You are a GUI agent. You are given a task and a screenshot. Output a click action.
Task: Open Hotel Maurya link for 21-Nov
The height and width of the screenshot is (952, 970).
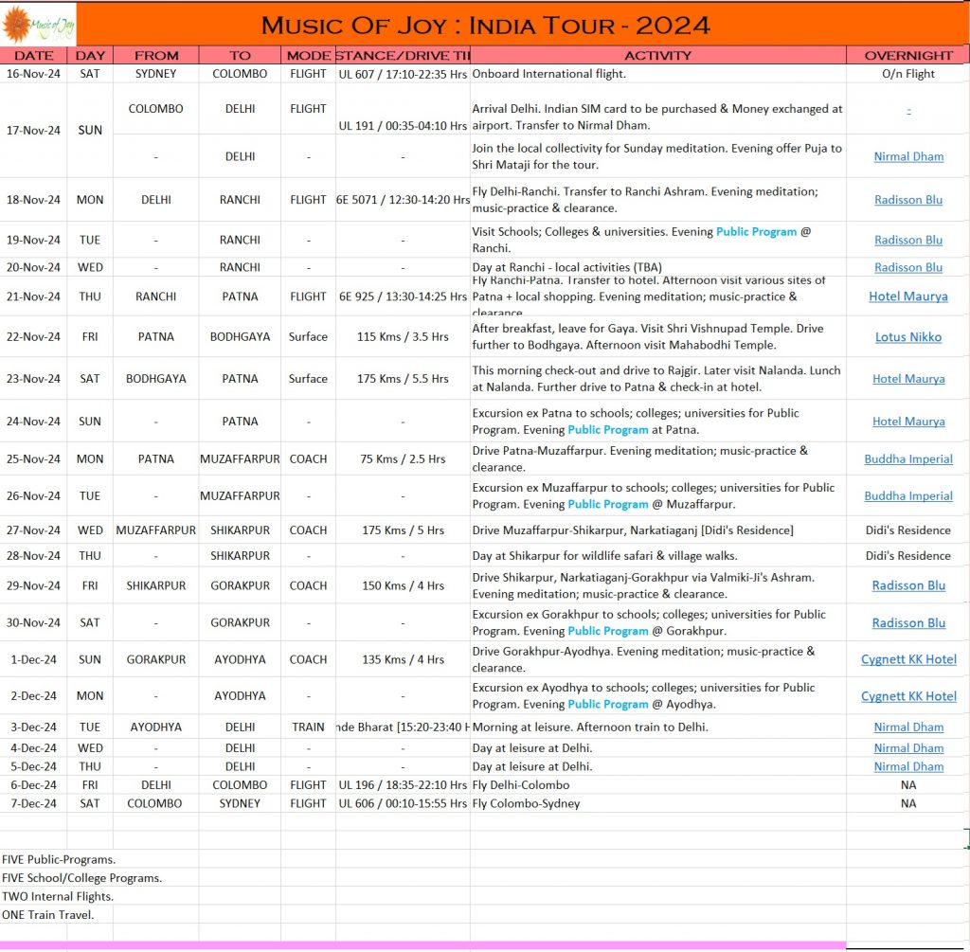coord(908,296)
